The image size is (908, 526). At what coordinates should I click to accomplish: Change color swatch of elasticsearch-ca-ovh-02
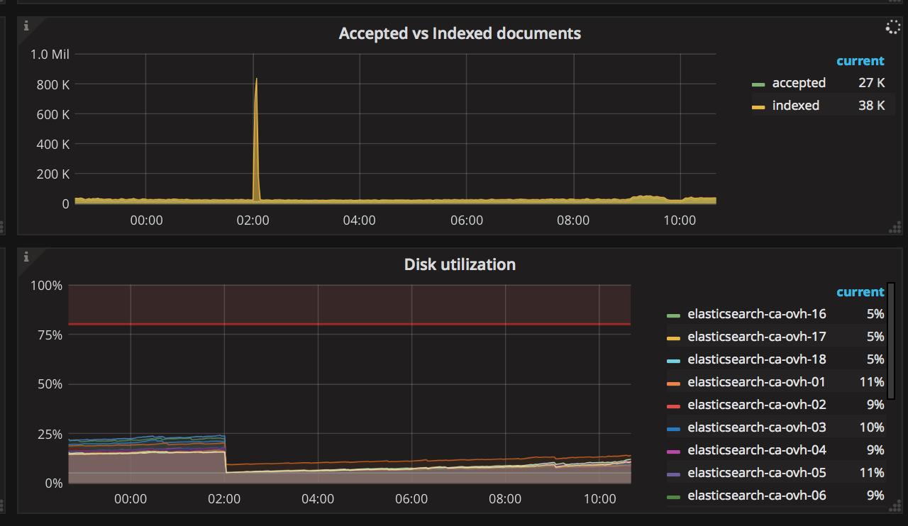coord(673,406)
